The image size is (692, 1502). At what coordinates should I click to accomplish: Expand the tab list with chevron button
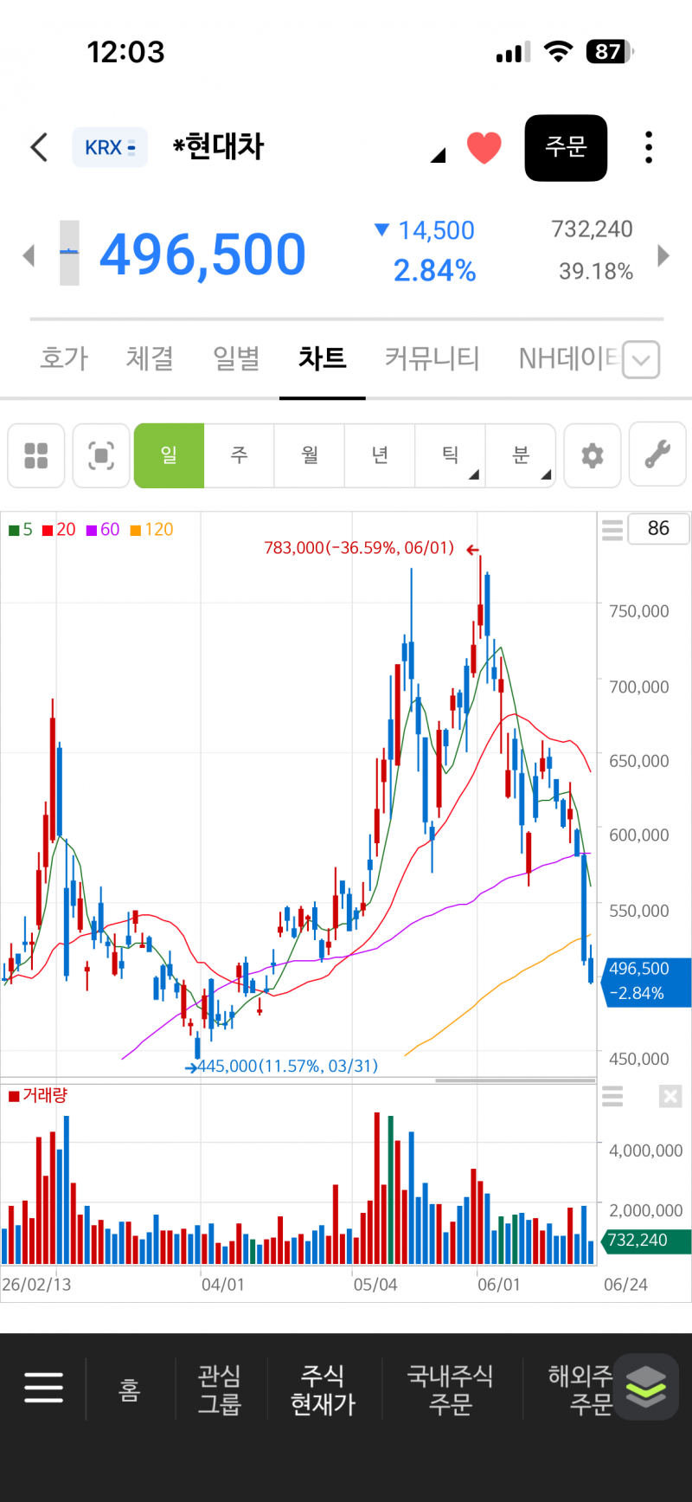[x=641, y=360]
